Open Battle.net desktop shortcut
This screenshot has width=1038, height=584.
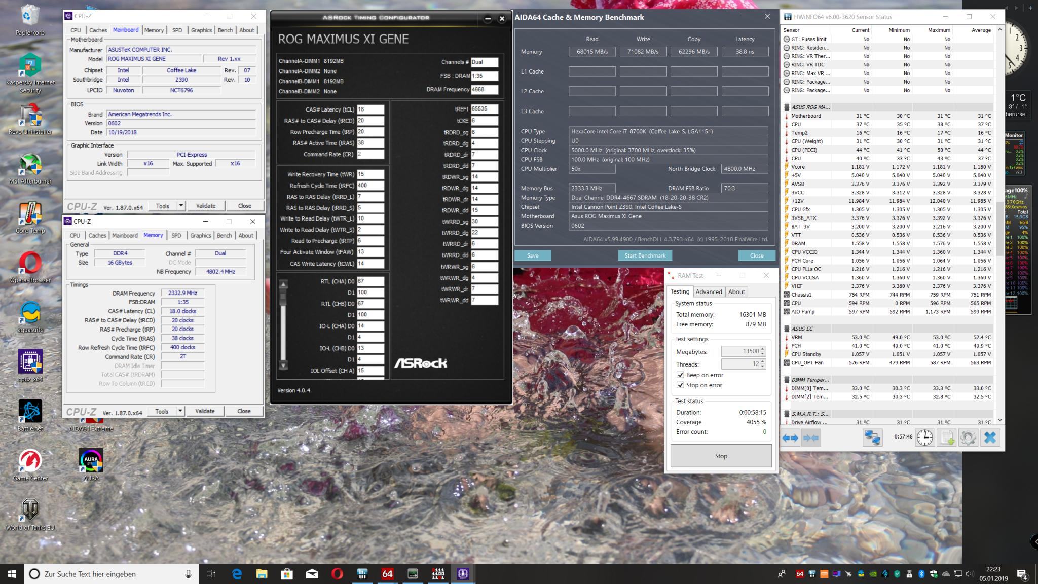[x=30, y=416]
